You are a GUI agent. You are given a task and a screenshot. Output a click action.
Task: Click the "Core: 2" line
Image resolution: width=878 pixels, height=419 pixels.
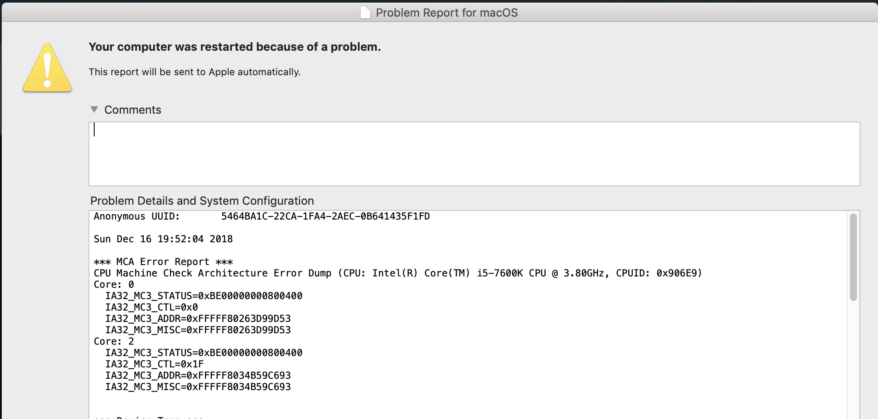[x=114, y=342]
